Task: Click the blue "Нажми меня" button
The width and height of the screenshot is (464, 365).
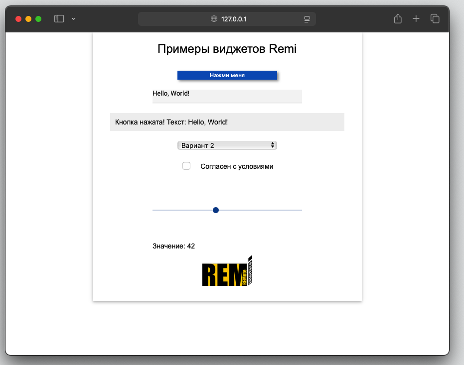Action: coord(227,75)
